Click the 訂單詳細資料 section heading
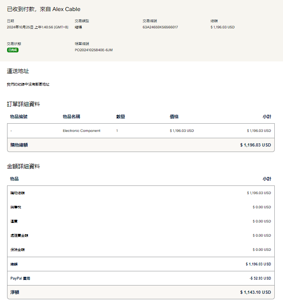The width and height of the screenshot is (283, 304). [x=23, y=104]
